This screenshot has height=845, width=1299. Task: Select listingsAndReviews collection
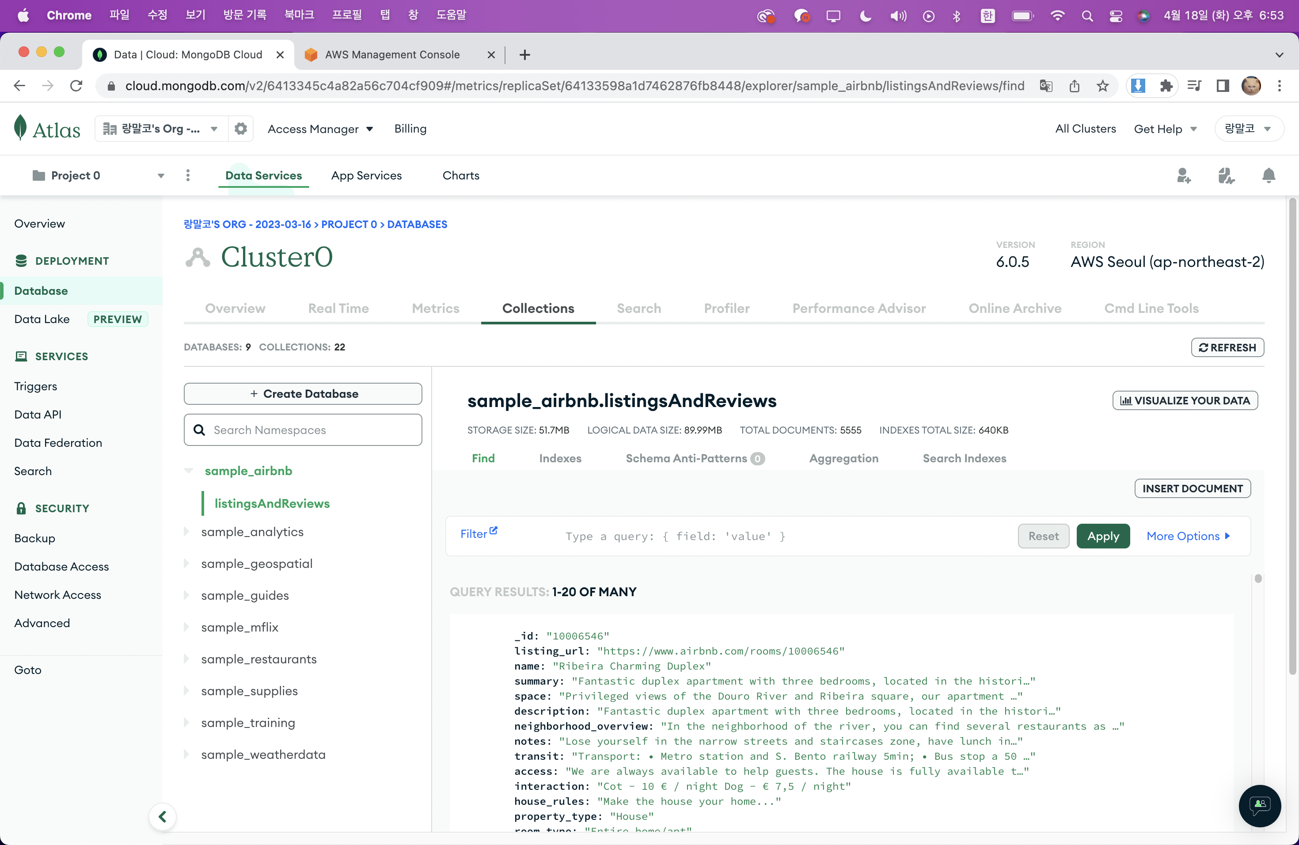272,503
